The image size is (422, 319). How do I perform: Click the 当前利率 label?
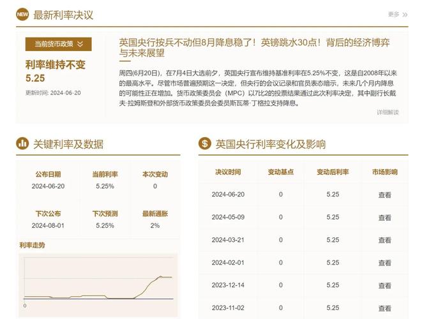105,174
